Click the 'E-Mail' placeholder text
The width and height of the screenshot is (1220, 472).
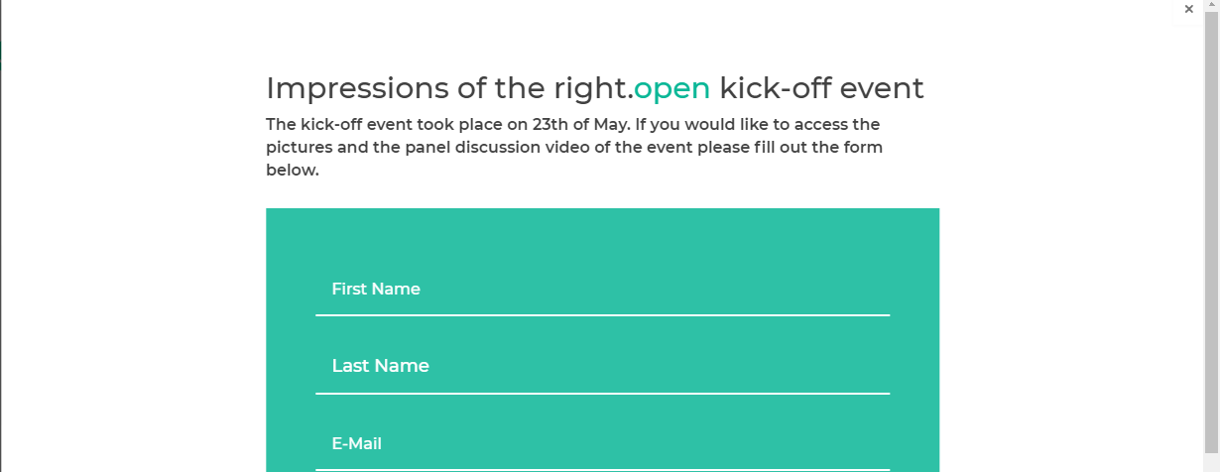tap(356, 443)
